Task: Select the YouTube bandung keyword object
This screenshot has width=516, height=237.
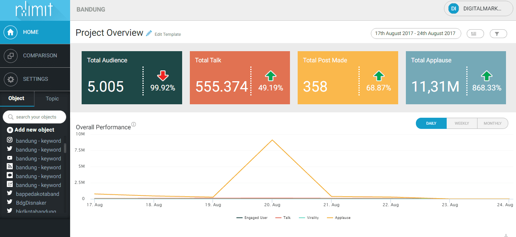Action: tap(38, 159)
